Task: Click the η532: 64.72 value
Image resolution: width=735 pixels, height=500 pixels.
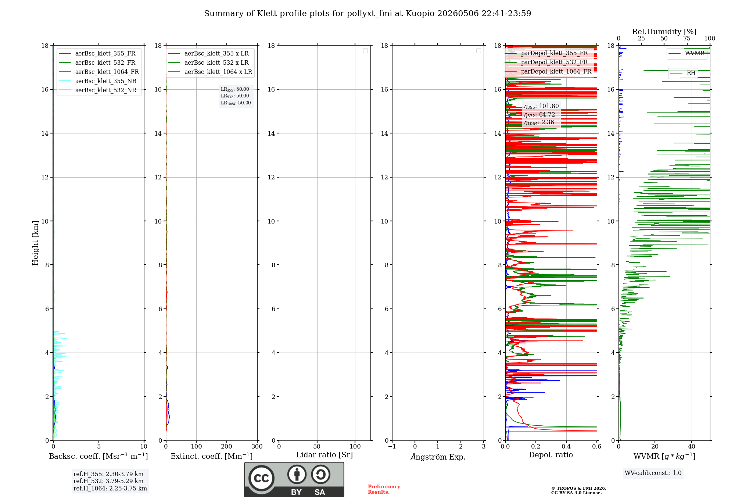Action: (539, 115)
